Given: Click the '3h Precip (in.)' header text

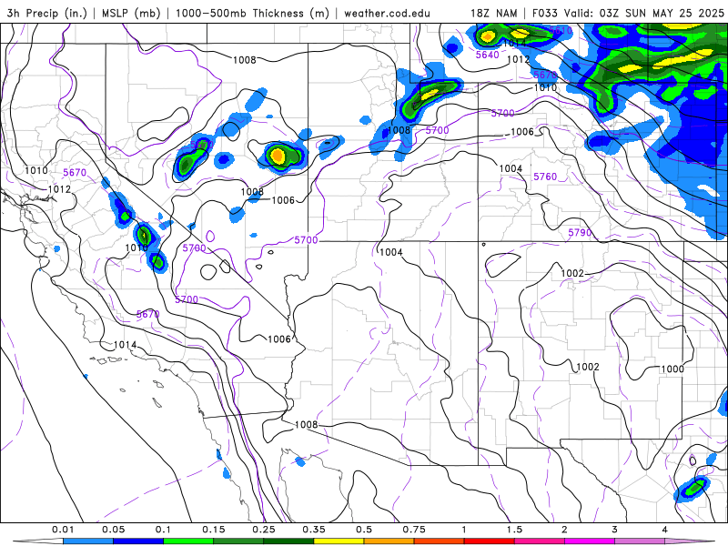Looking at the screenshot, I should pos(47,13).
